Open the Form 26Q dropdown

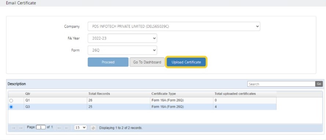click(122, 50)
